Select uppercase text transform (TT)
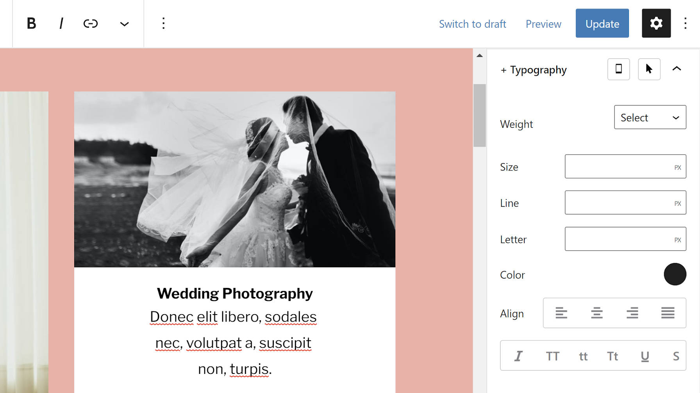The image size is (700, 393). (552, 356)
